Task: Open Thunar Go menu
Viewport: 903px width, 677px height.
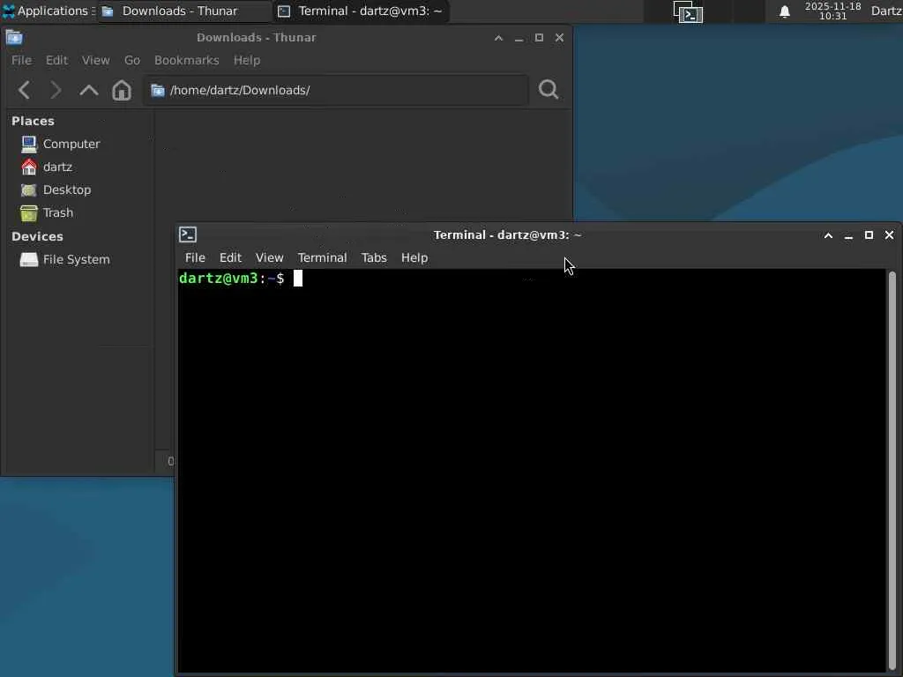Action: (x=132, y=60)
